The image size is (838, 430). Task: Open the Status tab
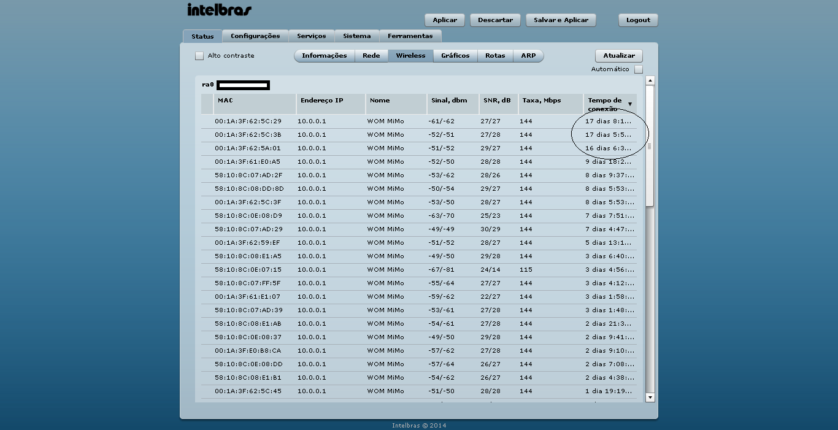[x=202, y=36]
